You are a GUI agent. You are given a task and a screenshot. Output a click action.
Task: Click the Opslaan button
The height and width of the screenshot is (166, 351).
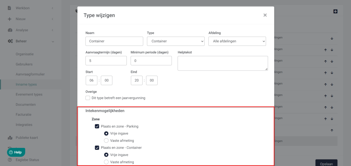pyautogui.click(x=326, y=163)
